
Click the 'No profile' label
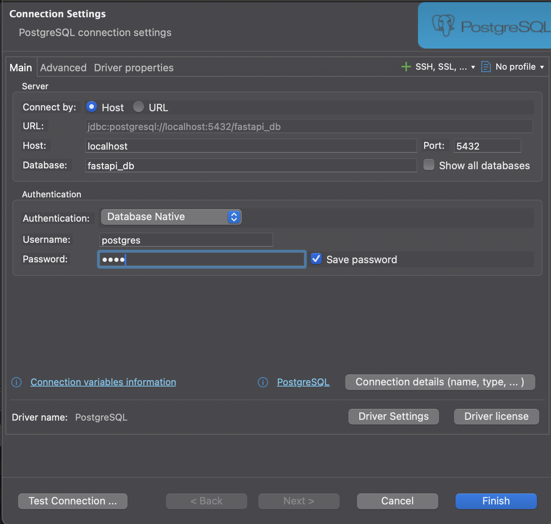[x=515, y=67]
